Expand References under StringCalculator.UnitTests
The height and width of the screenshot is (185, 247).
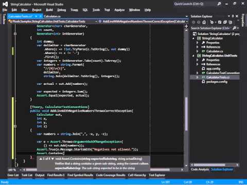point(198,64)
